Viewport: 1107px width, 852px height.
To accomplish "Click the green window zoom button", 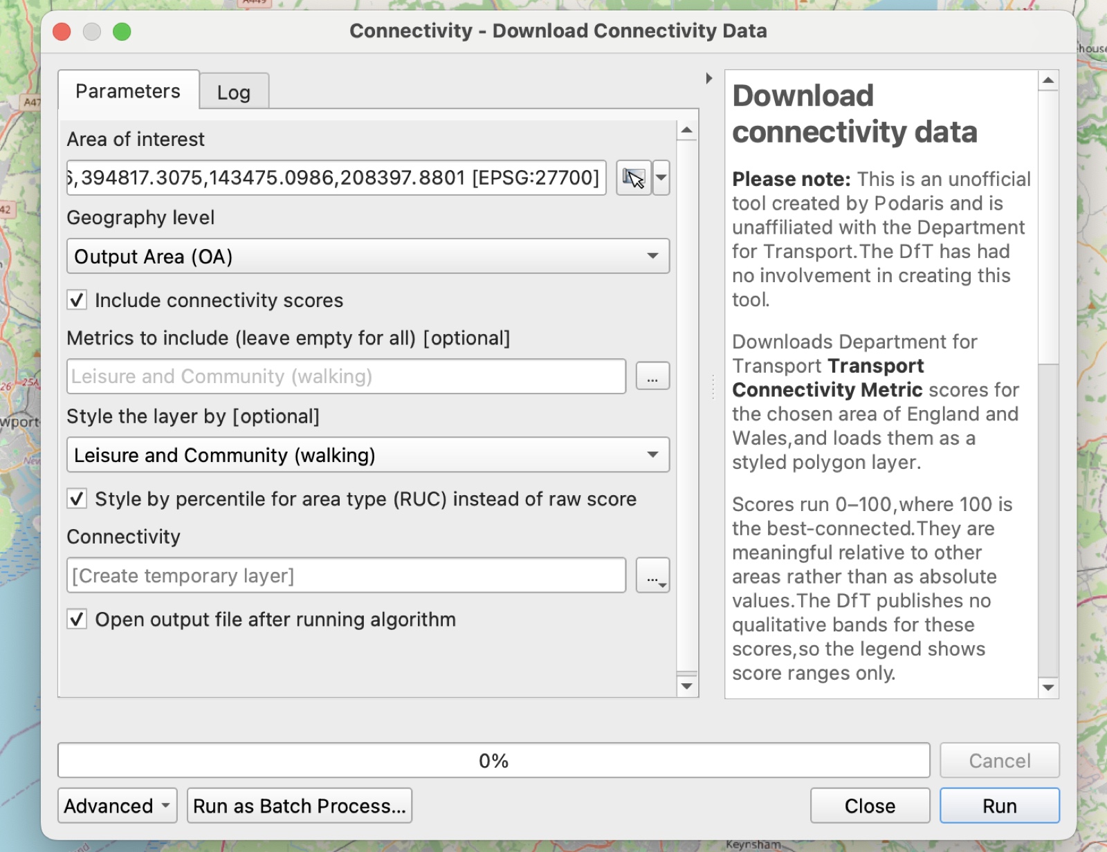I will 122,32.
